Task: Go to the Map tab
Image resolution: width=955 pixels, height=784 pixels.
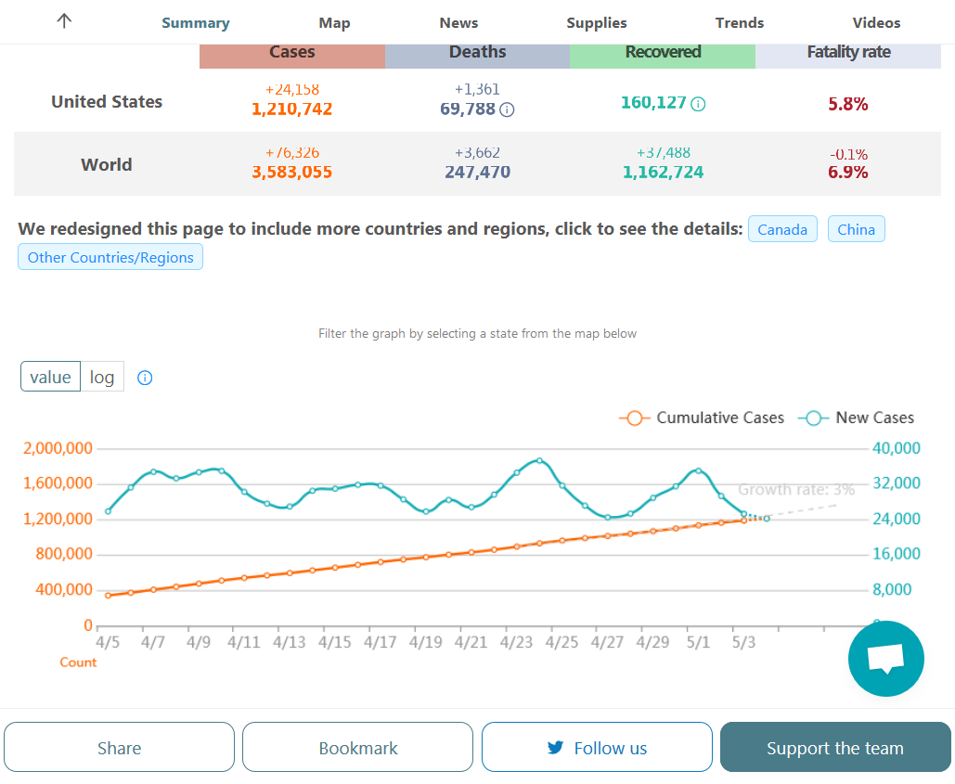Action: coord(334,23)
